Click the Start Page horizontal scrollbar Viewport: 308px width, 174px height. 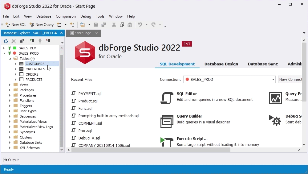point(151,150)
